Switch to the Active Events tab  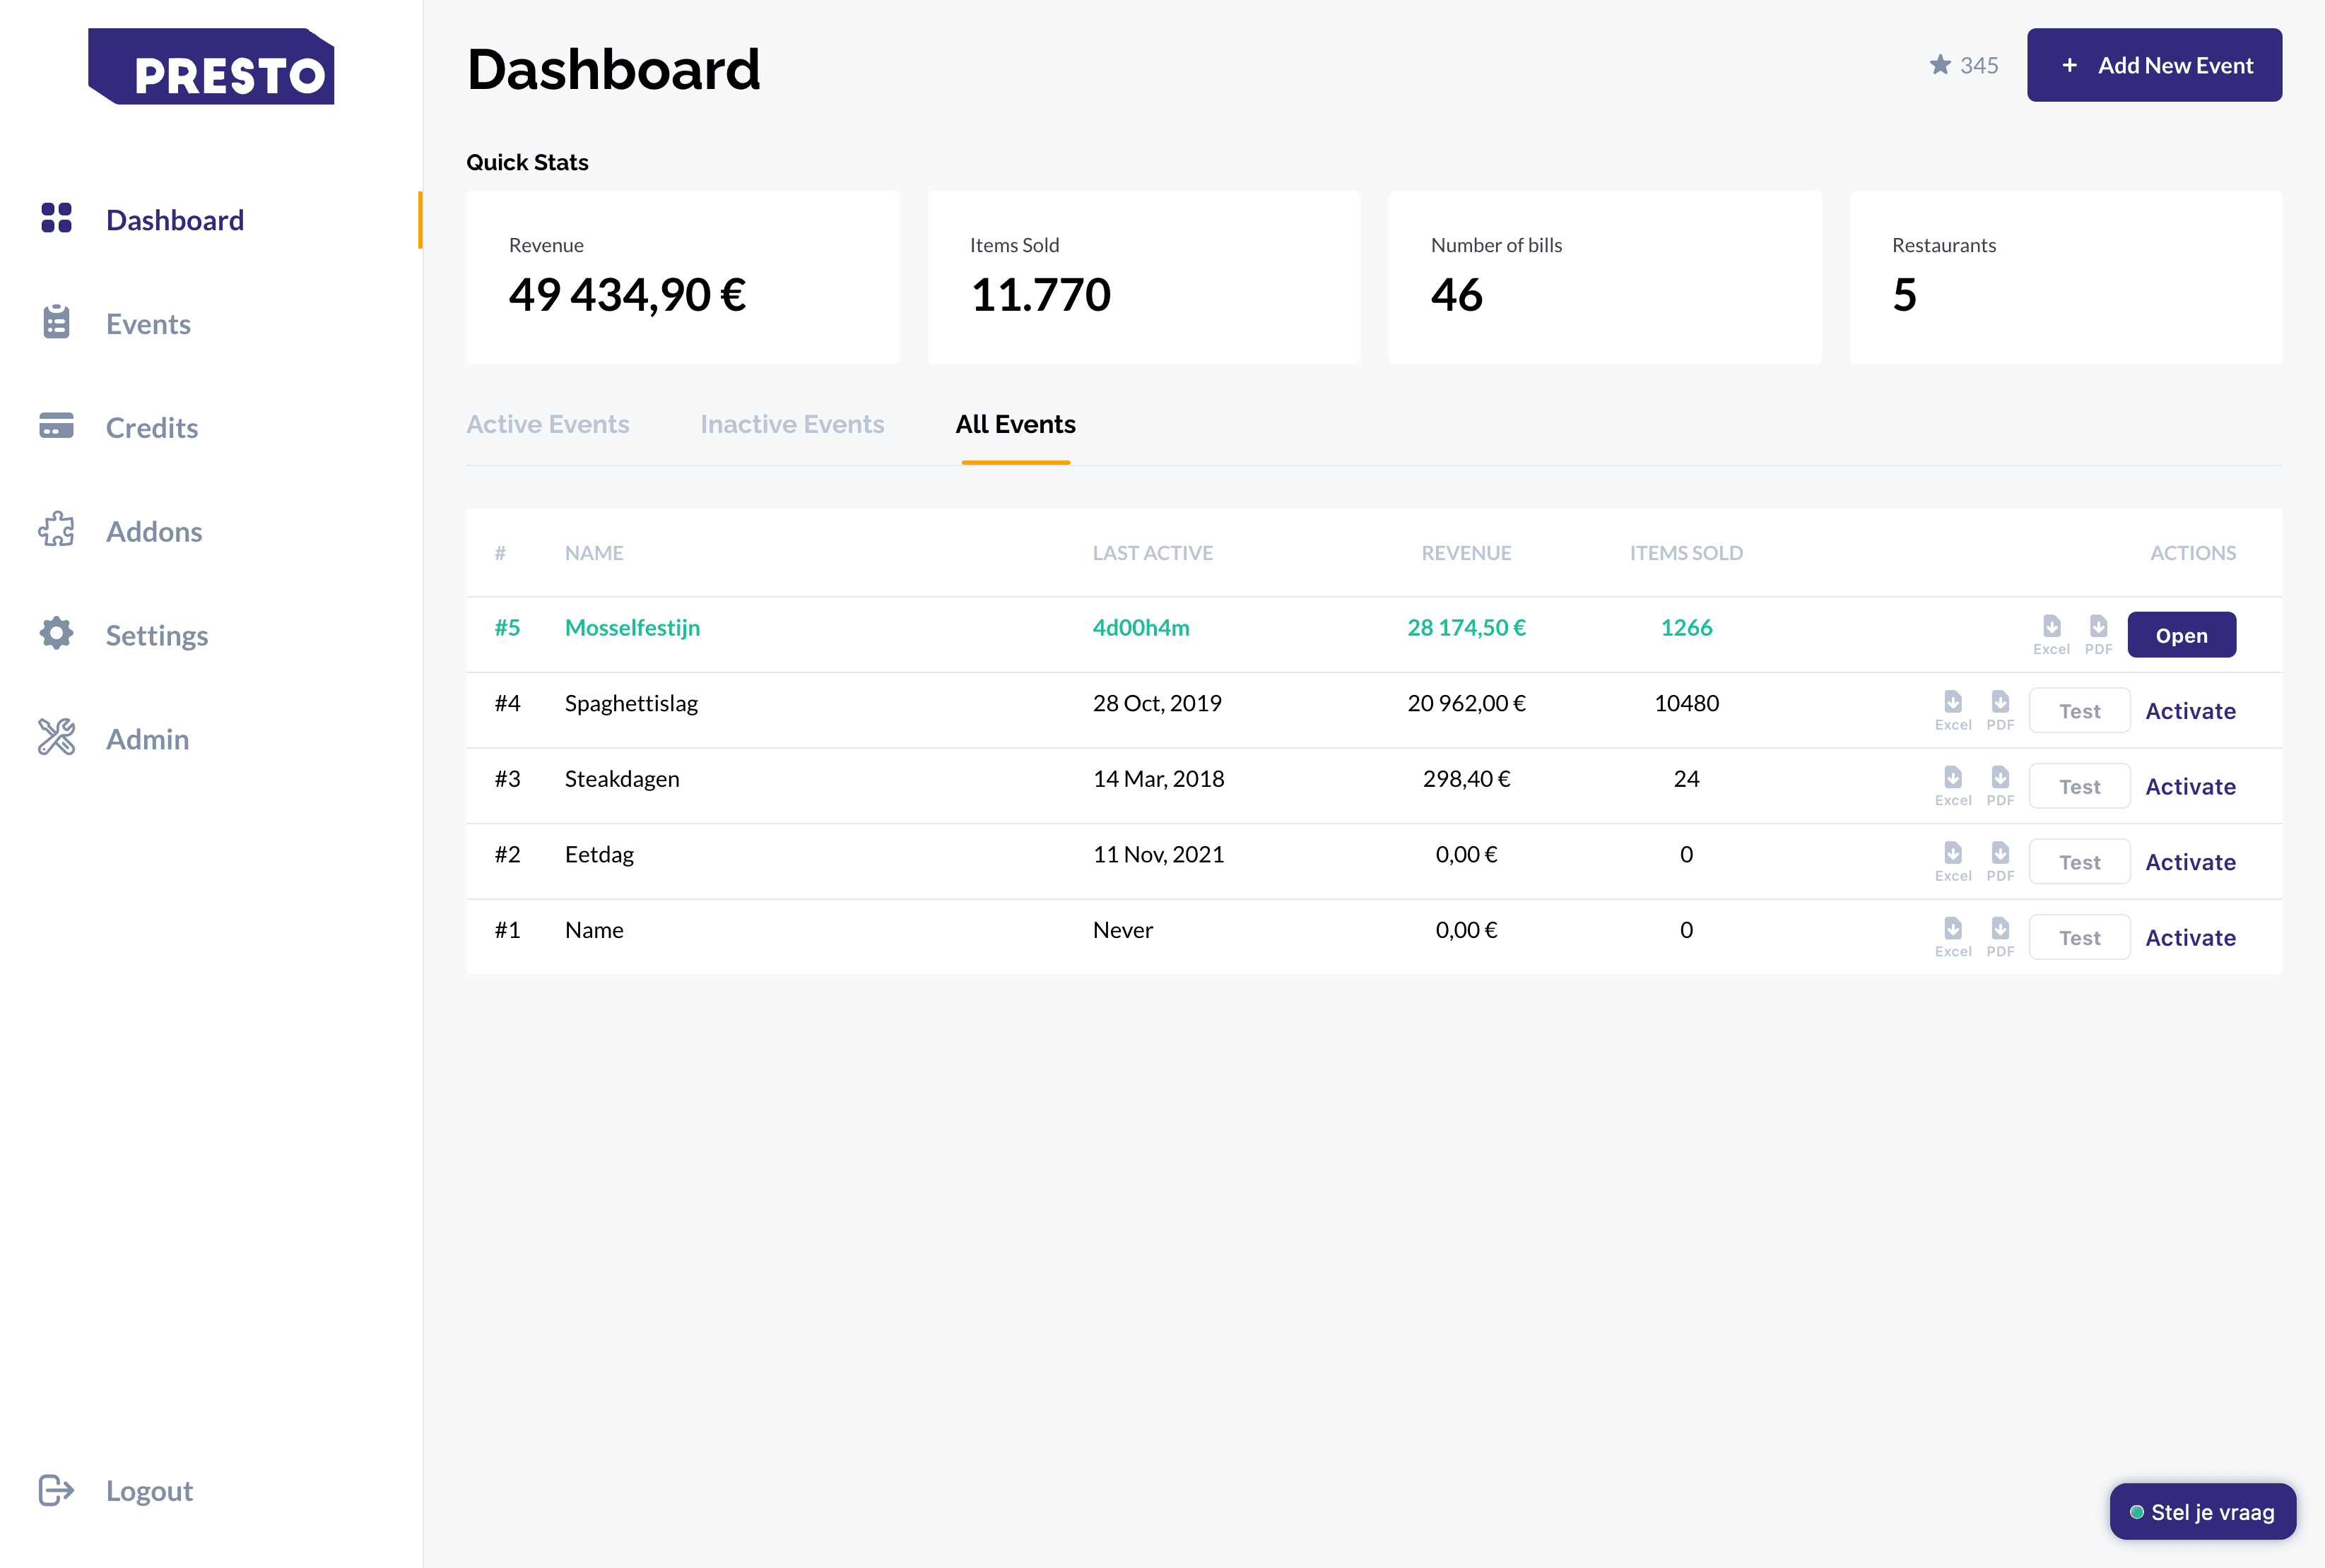coord(547,424)
